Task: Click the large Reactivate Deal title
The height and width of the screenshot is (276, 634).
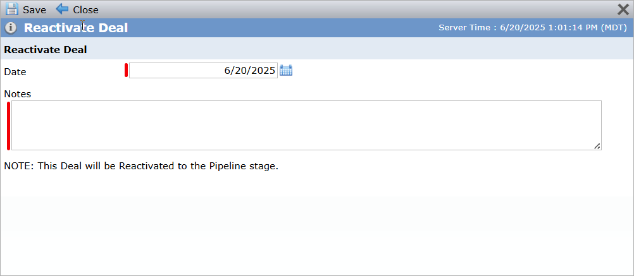Action: click(75, 28)
